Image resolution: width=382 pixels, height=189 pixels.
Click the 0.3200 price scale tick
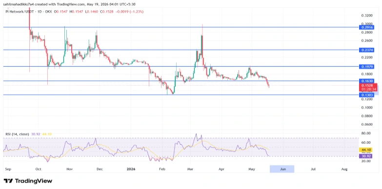[x=366, y=15]
